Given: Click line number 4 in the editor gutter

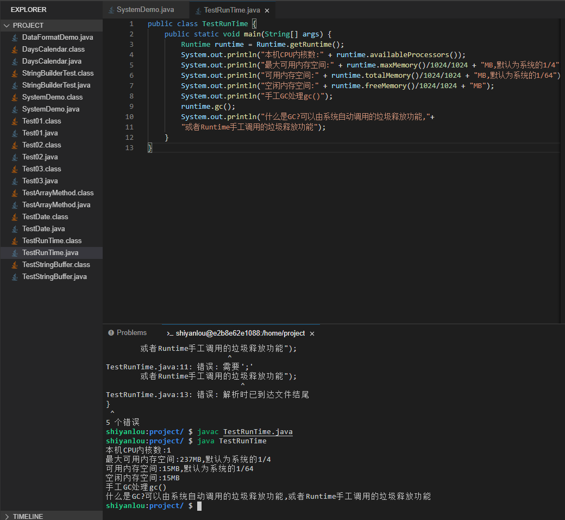Looking at the screenshot, I should (131, 55).
